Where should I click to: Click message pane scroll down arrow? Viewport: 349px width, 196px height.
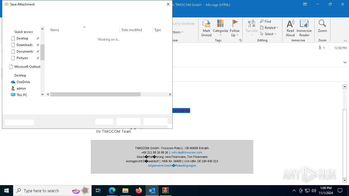point(345,180)
